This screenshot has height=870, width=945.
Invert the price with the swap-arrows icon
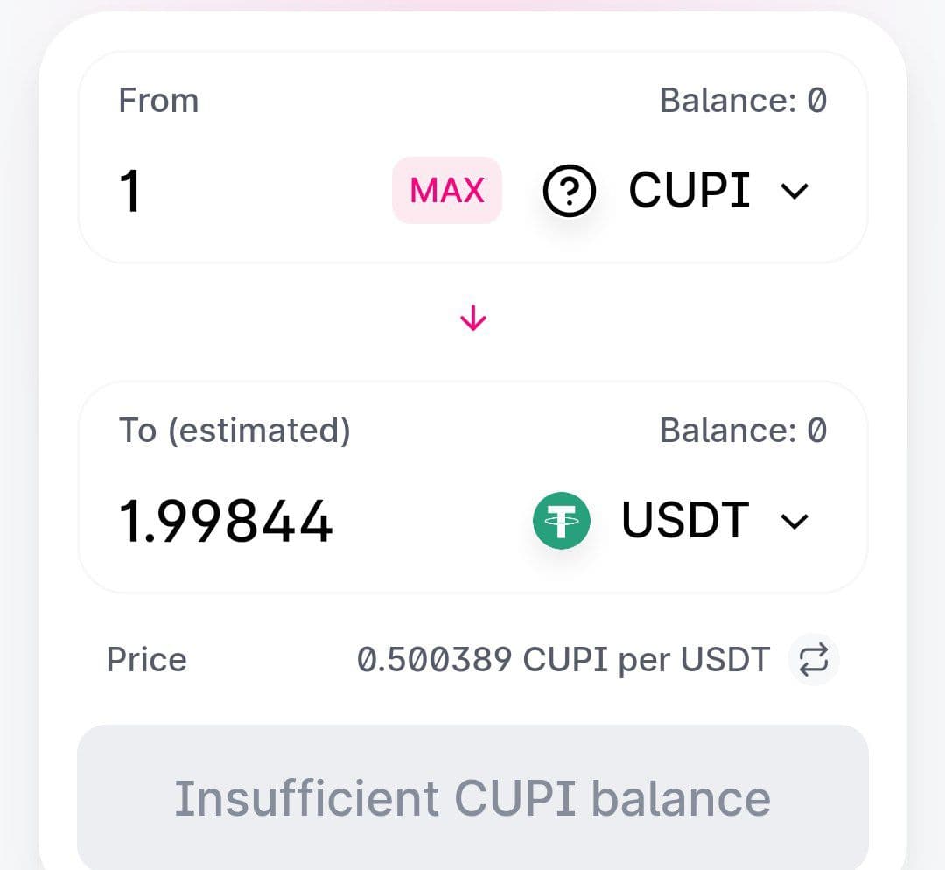pyautogui.click(x=814, y=660)
